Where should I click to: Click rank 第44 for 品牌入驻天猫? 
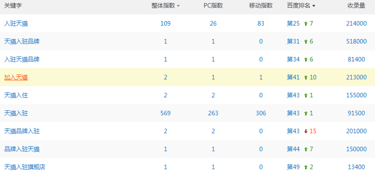[x=293, y=149]
